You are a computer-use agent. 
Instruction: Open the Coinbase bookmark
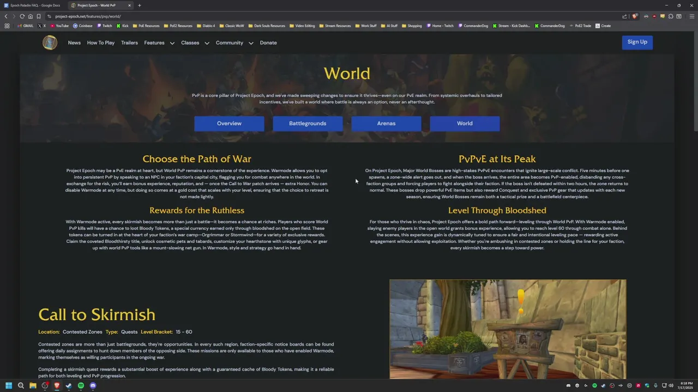click(x=83, y=26)
